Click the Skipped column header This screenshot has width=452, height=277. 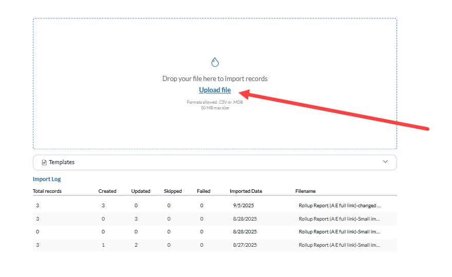coord(173,191)
